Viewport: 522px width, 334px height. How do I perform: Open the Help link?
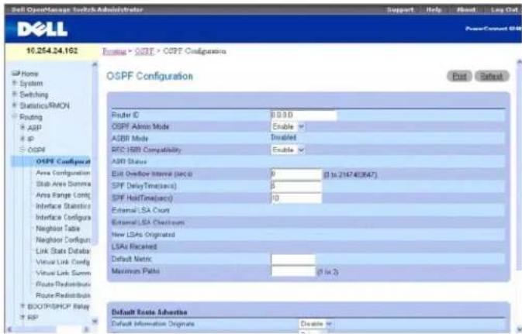[x=434, y=9]
